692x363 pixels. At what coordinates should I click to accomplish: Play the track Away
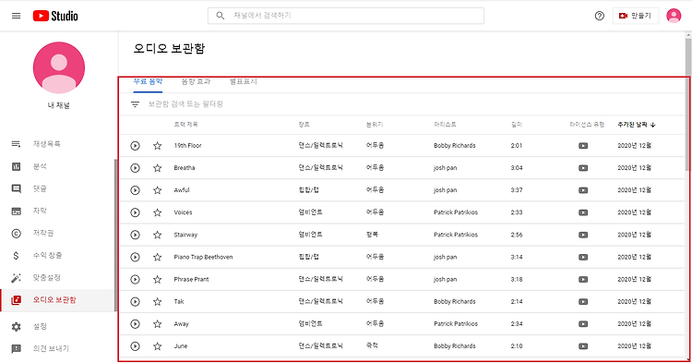click(x=135, y=324)
